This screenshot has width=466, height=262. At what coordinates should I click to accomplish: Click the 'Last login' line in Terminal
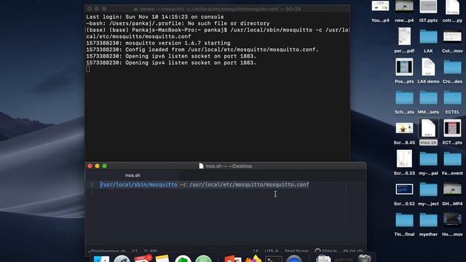tap(155, 17)
